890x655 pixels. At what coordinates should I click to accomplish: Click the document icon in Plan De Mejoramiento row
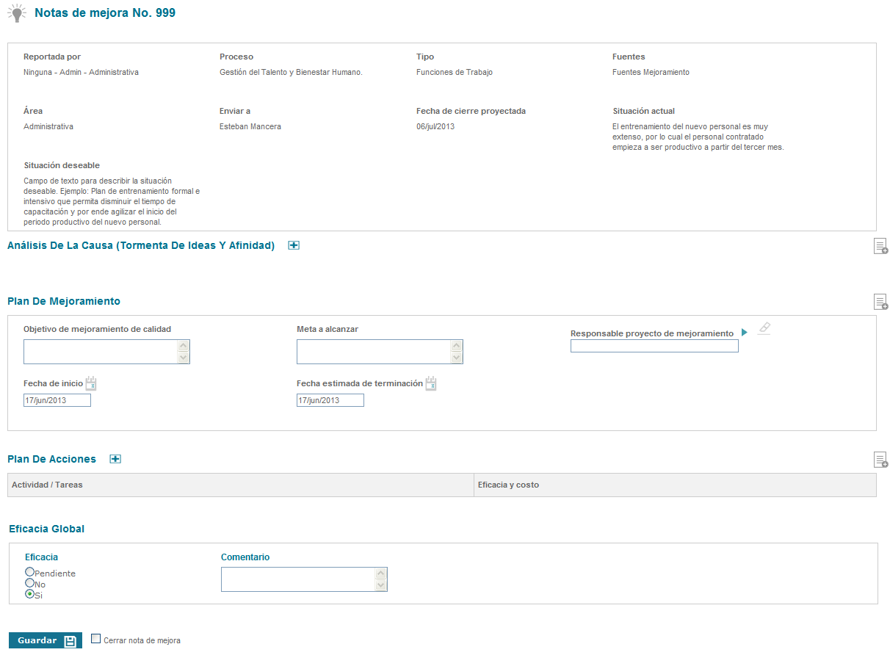[880, 302]
